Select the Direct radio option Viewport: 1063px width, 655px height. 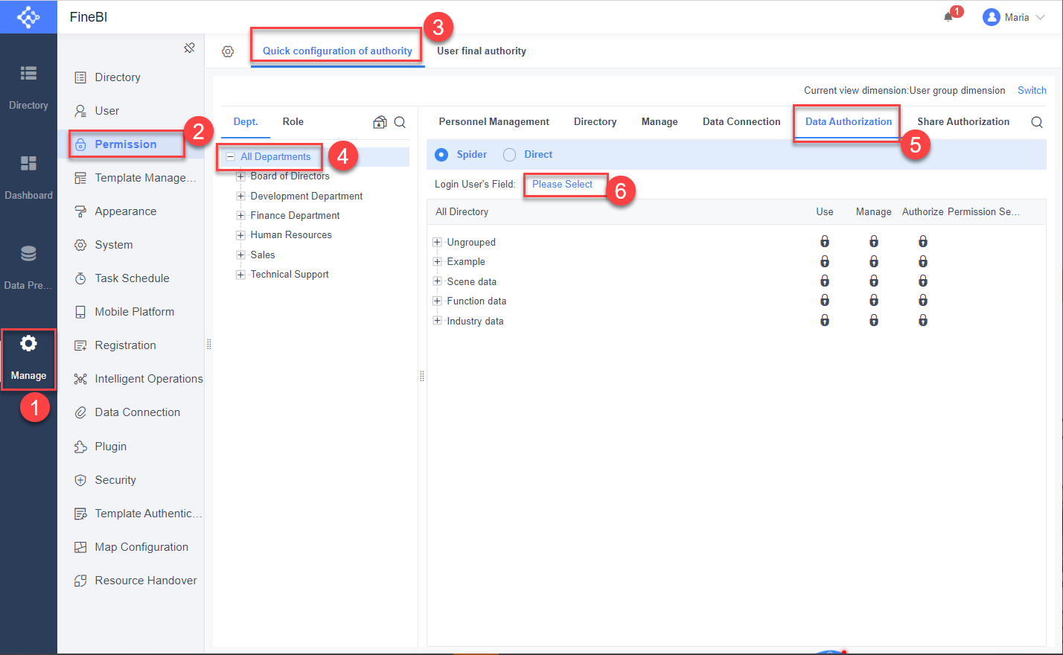509,154
